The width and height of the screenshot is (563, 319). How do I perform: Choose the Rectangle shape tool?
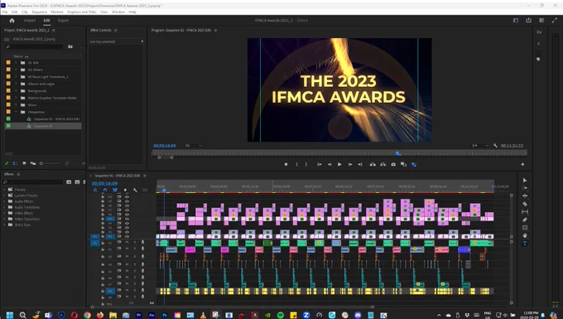[525, 227]
